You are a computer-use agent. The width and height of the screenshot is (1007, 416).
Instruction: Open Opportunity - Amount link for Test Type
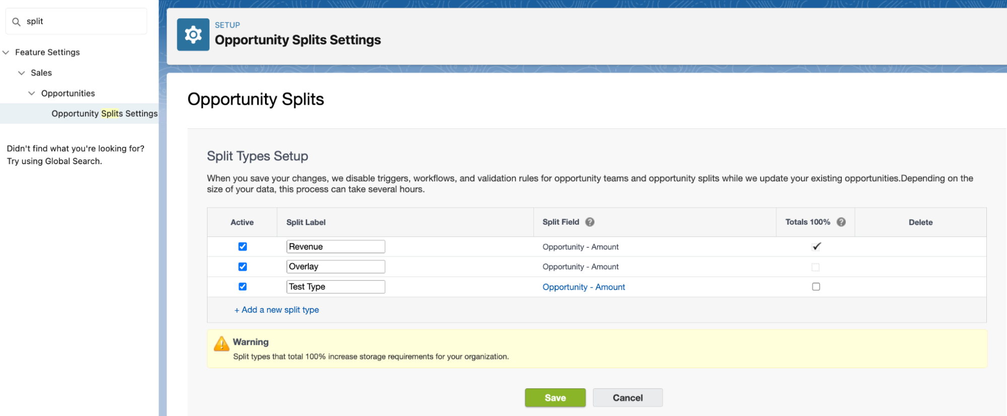(x=583, y=287)
